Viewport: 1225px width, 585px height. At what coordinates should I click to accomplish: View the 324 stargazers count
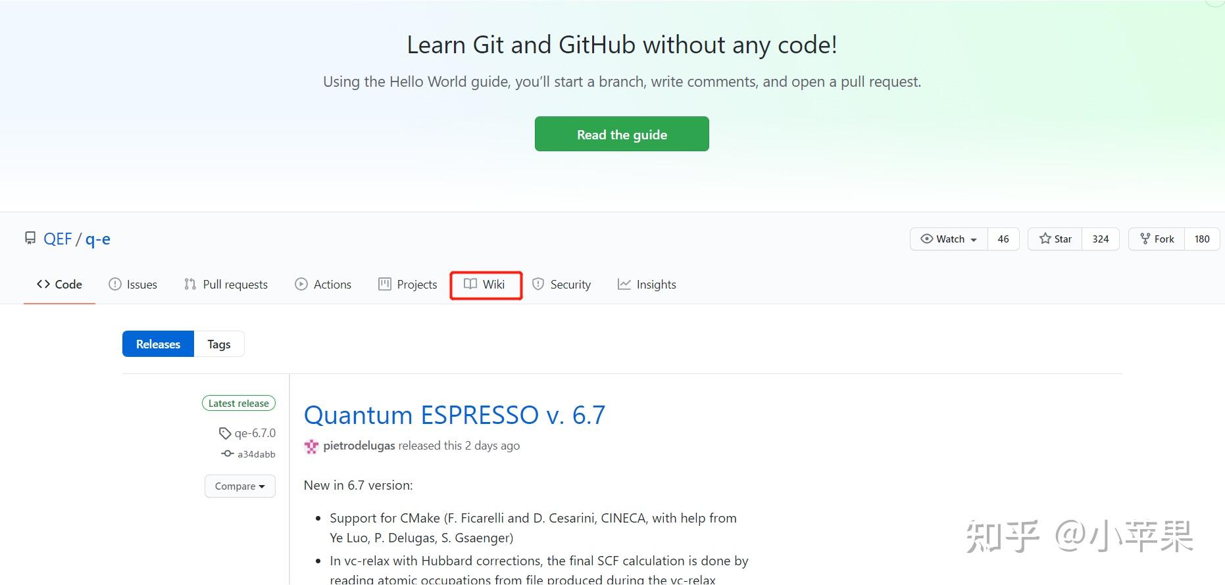click(x=1101, y=239)
